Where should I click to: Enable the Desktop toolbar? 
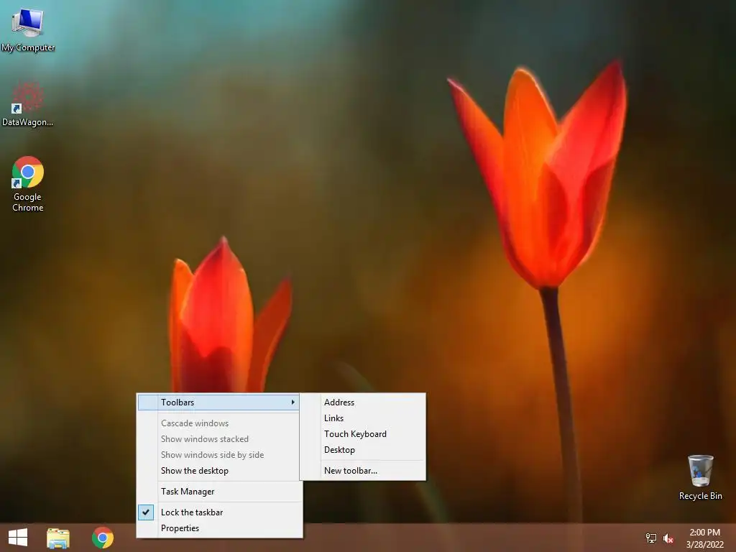tap(362, 450)
